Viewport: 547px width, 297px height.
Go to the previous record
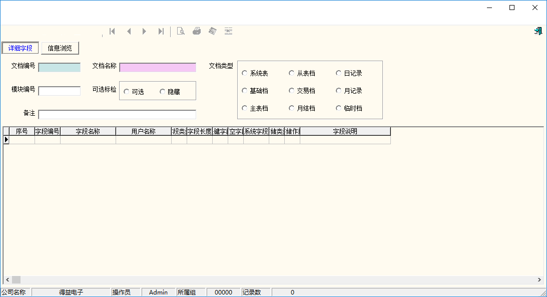(129, 32)
